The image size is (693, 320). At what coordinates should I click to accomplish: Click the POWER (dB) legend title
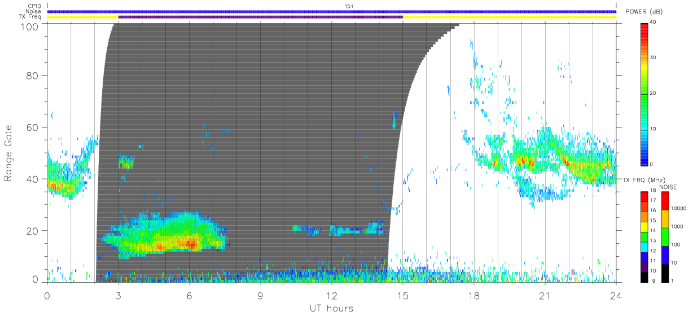click(644, 12)
